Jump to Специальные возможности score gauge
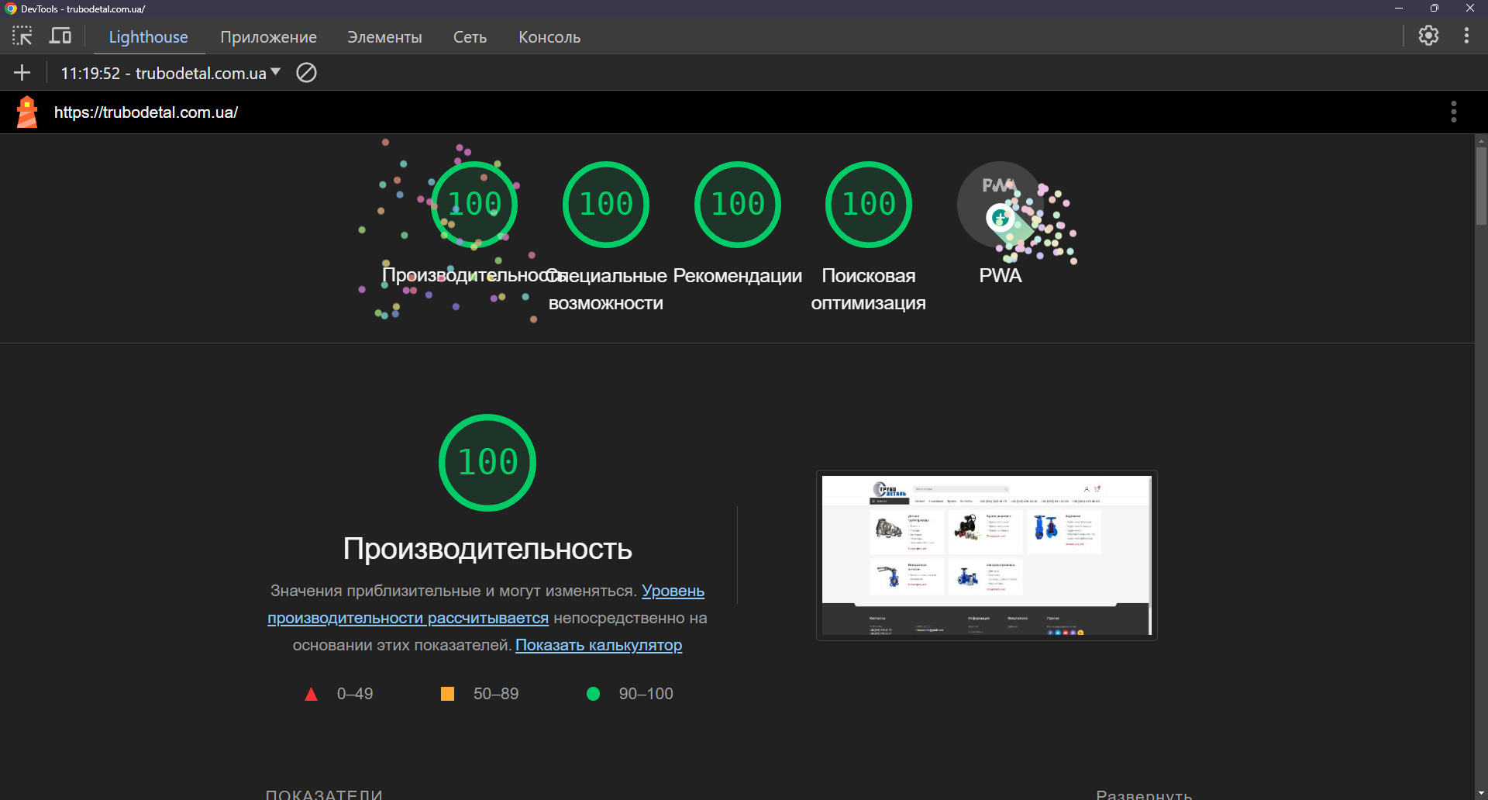 pyautogui.click(x=606, y=205)
